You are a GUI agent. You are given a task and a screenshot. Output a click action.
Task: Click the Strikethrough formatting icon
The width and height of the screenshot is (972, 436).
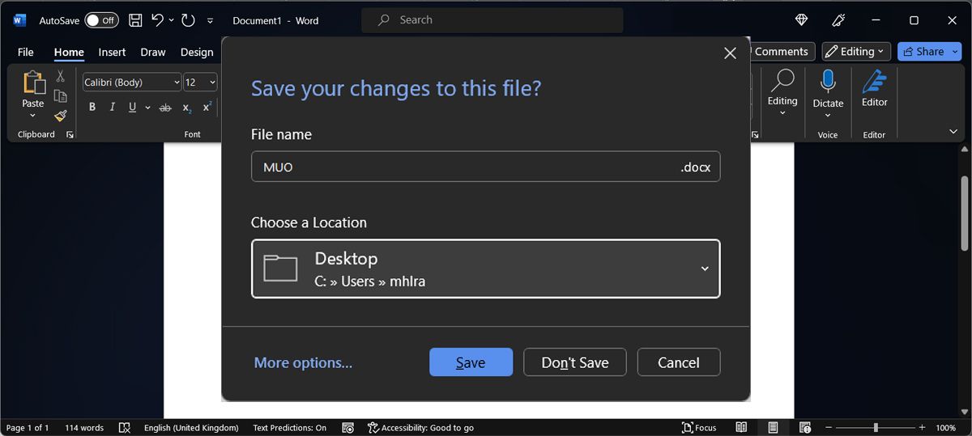pos(165,108)
